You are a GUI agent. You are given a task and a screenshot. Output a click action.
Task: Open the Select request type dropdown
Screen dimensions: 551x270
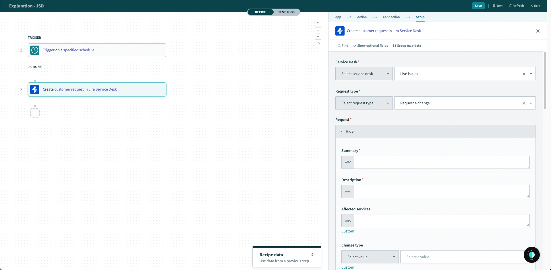coord(364,103)
